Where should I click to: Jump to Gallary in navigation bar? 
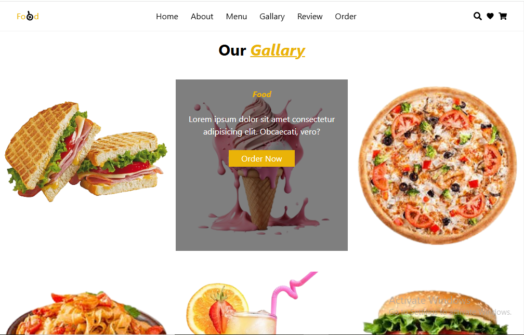272,17
